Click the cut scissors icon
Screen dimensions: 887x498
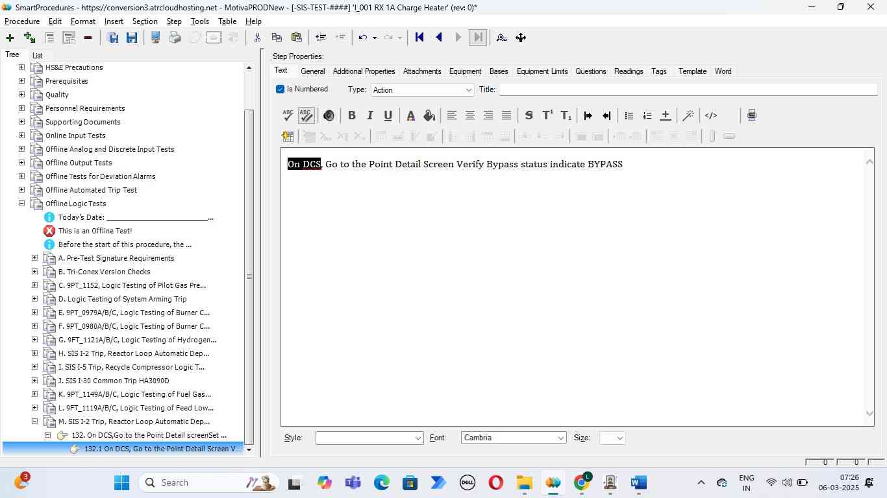click(x=257, y=38)
